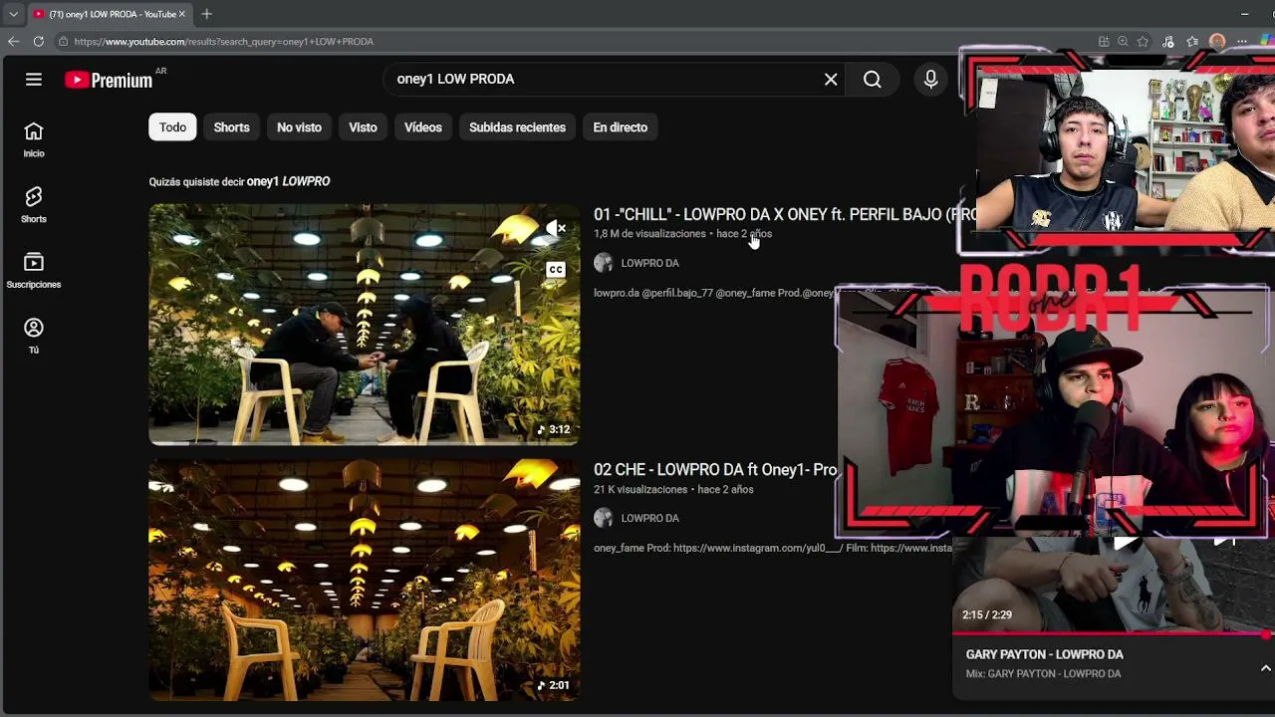
Task: Open LOWPRO DA channel name under CHE
Action: click(649, 518)
